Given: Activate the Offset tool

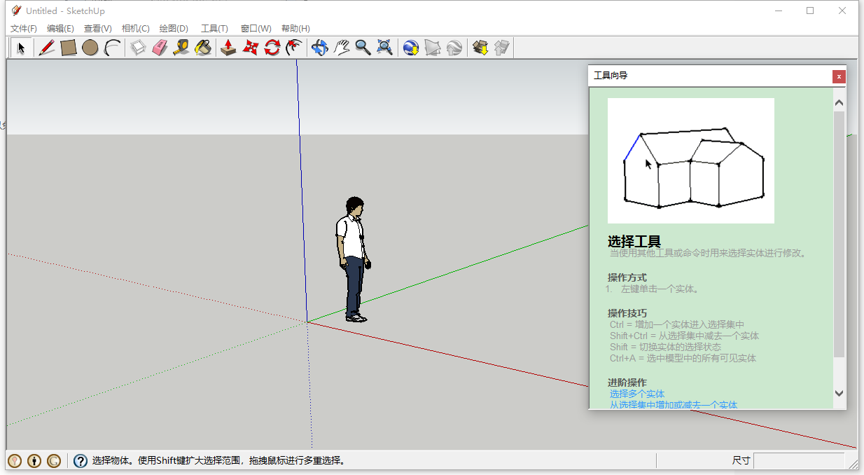Looking at the screenshot, I should tap(294, 48).
